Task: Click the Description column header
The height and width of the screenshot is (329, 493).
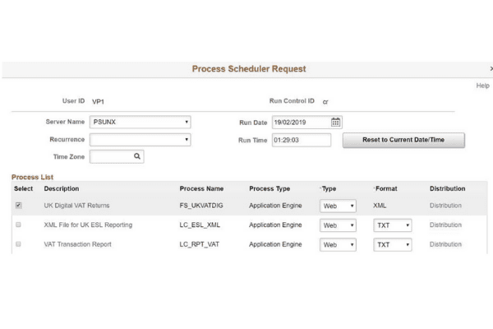Action: [62, 188]
